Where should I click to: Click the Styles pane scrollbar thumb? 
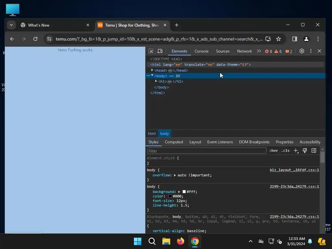click(x=322, y=157)
